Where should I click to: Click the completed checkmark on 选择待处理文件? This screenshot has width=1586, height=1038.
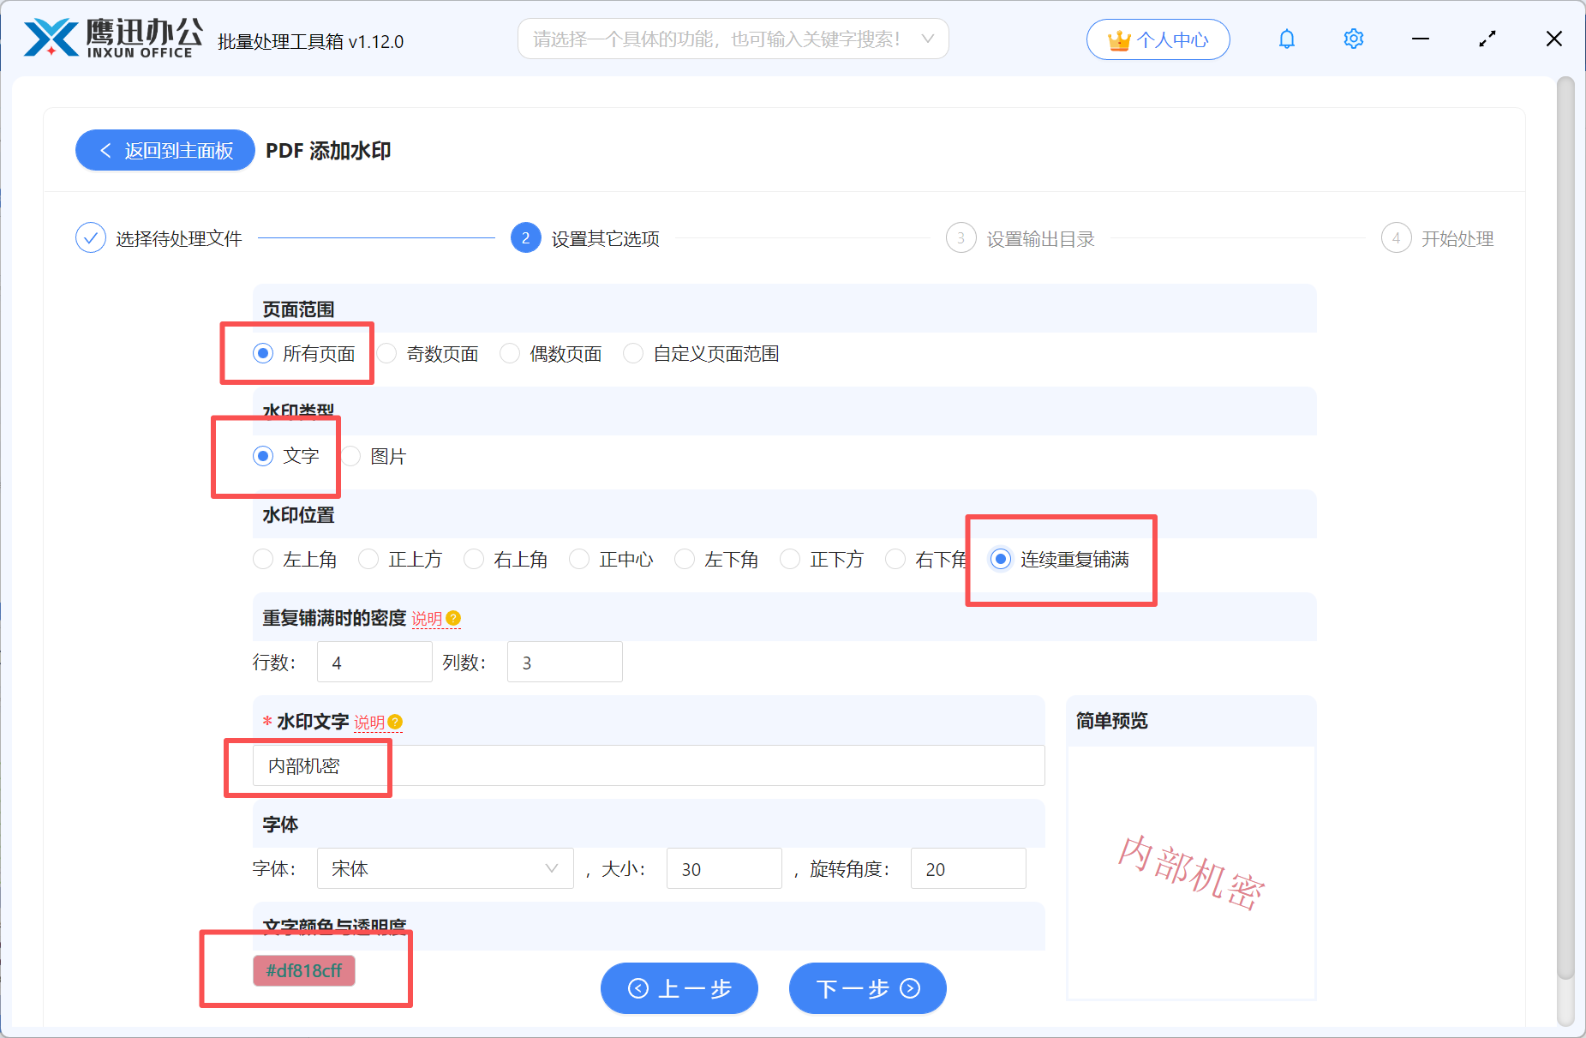[x=91, y=237]
